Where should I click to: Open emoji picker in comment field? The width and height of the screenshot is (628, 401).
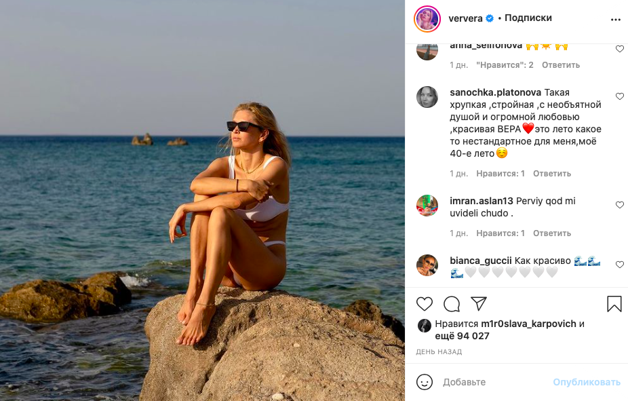[x=425, y=382]
